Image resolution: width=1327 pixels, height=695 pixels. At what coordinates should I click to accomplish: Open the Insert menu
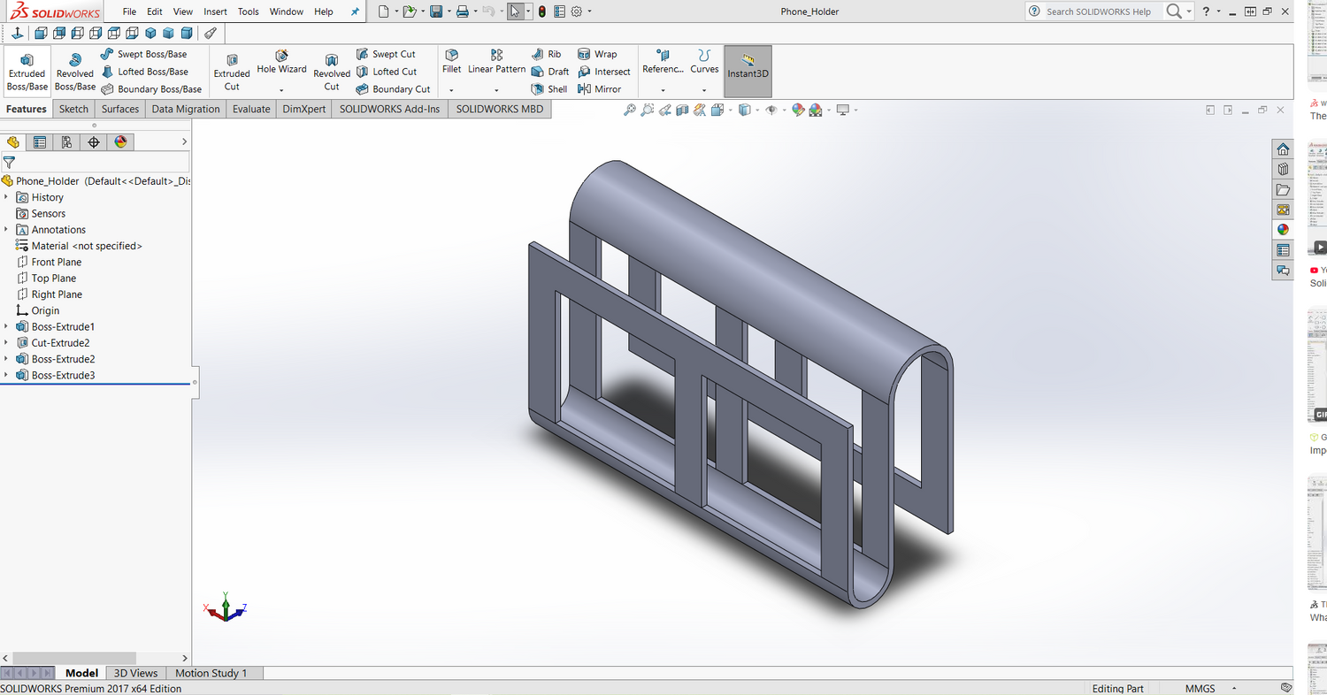(x=215, y=11)
